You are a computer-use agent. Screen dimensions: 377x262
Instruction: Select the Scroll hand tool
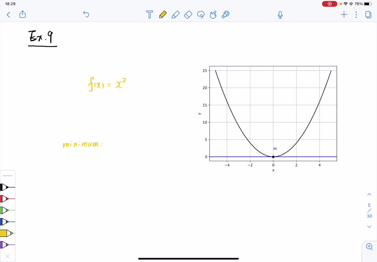(213, 15)
